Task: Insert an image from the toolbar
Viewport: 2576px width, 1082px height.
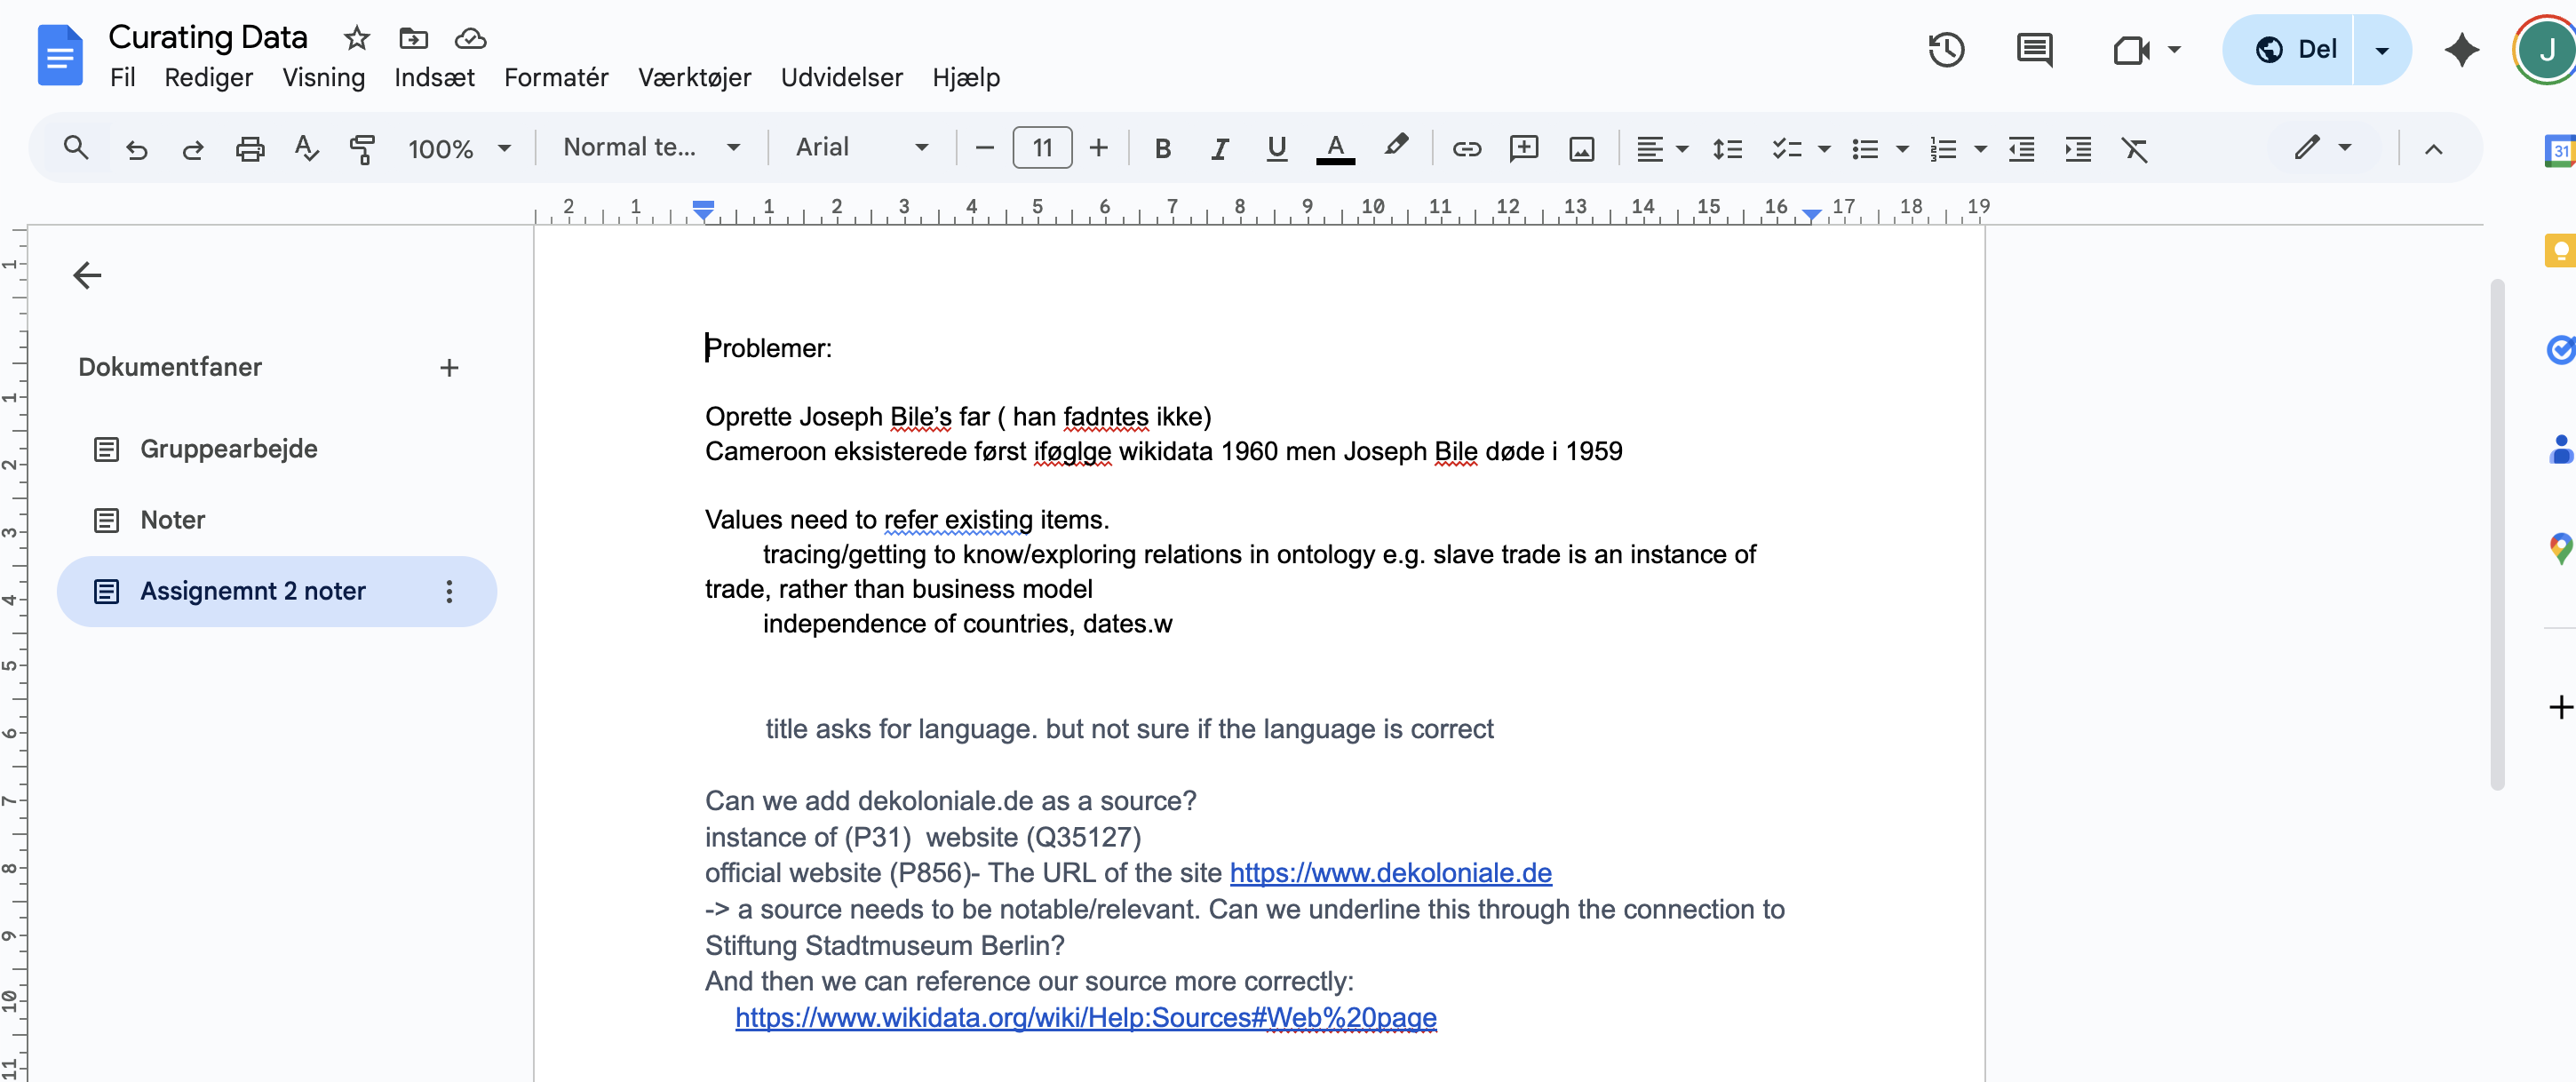Action: pos(1582,148)
